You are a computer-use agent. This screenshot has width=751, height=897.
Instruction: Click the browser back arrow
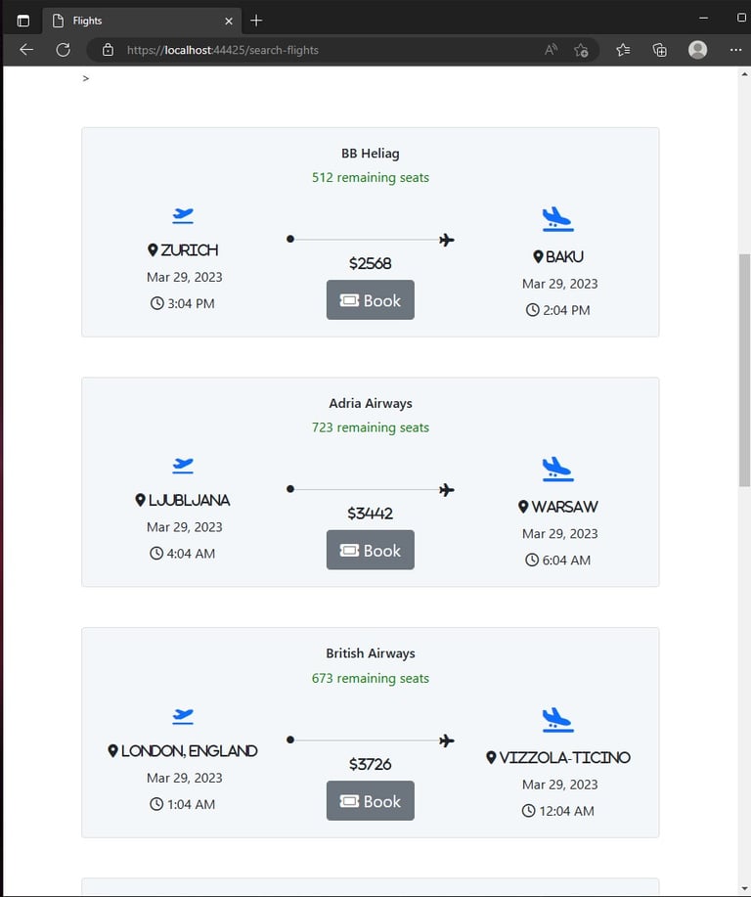(26, 50)
